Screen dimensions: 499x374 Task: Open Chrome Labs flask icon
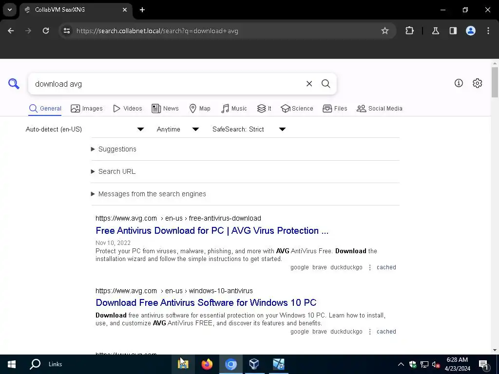tap(436, 31)
